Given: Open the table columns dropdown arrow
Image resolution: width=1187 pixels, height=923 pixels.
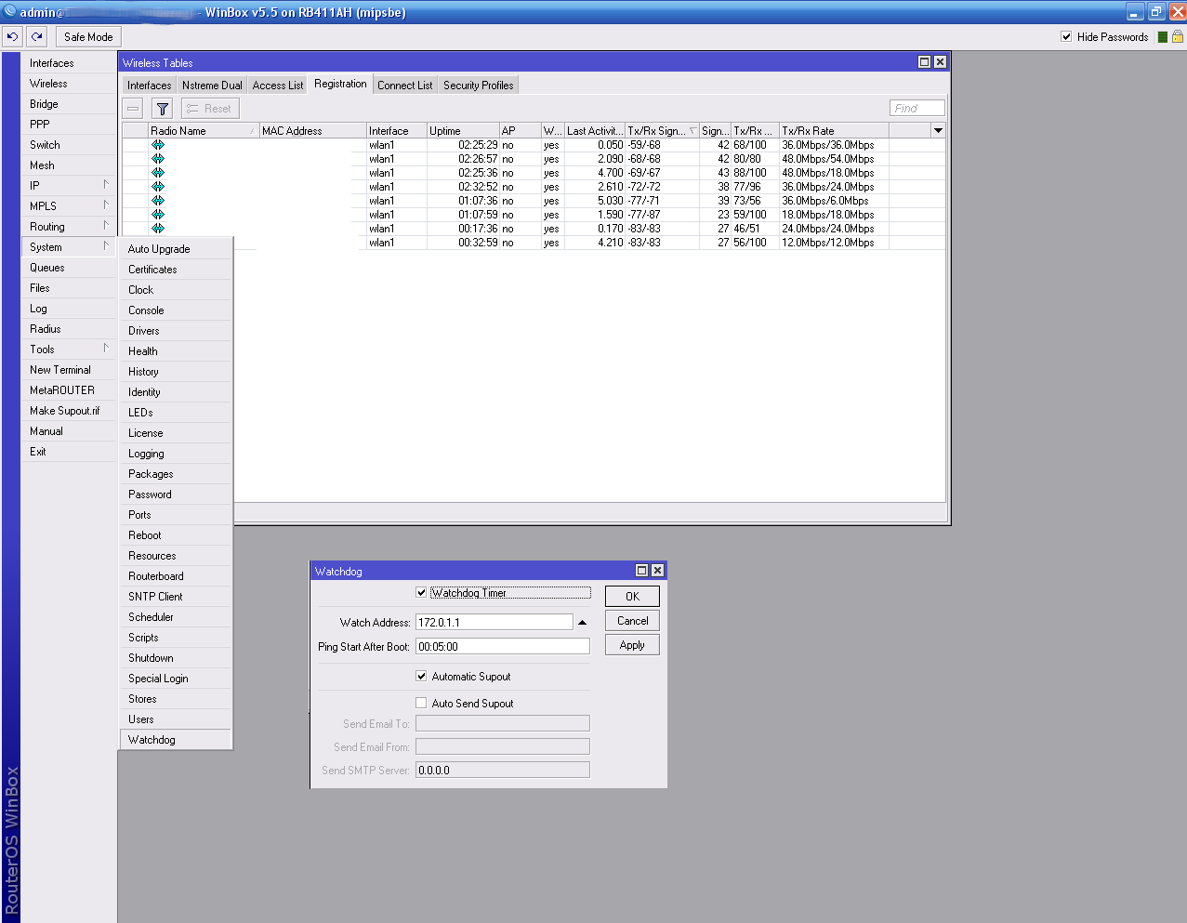Looking at the screenshot, I should (938, 131).
